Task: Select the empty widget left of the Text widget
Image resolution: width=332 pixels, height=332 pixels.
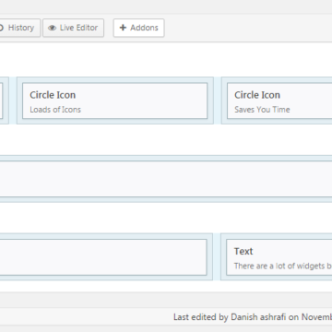Action: [103, 257]
